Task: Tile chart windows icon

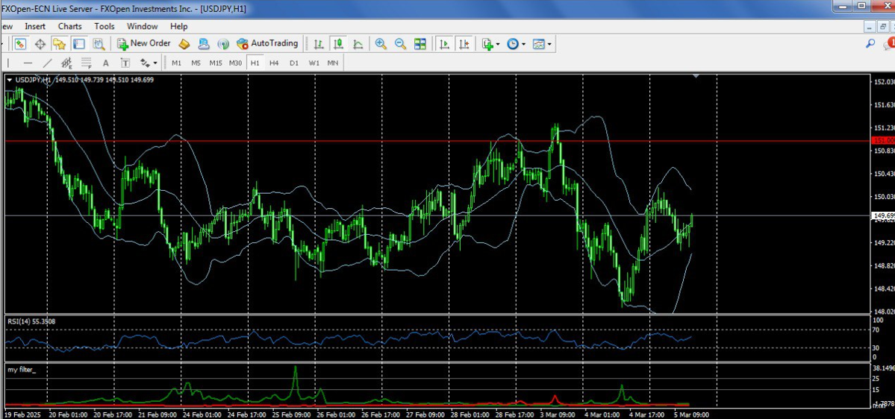Action: coord(420,44)
